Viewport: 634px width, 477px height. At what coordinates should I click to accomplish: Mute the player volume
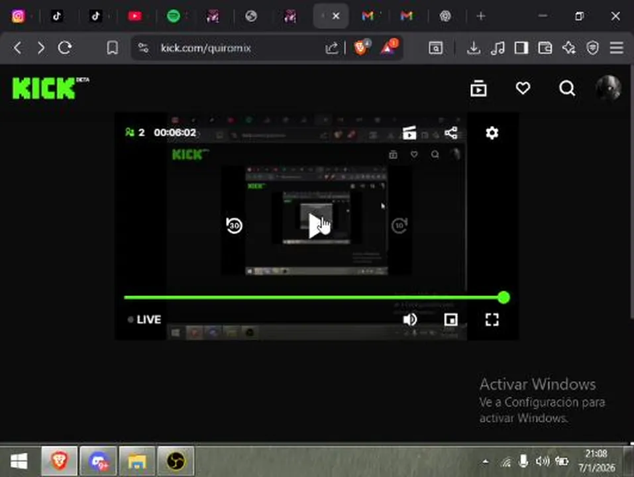(x=409, y=319)
